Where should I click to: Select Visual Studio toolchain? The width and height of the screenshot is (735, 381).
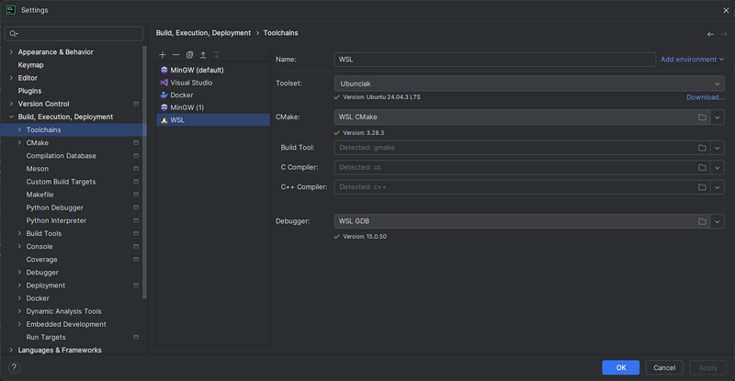[213, 83]
